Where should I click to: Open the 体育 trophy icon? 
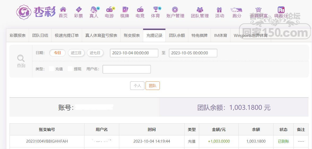pyautogui.click(x=155, y=10)
